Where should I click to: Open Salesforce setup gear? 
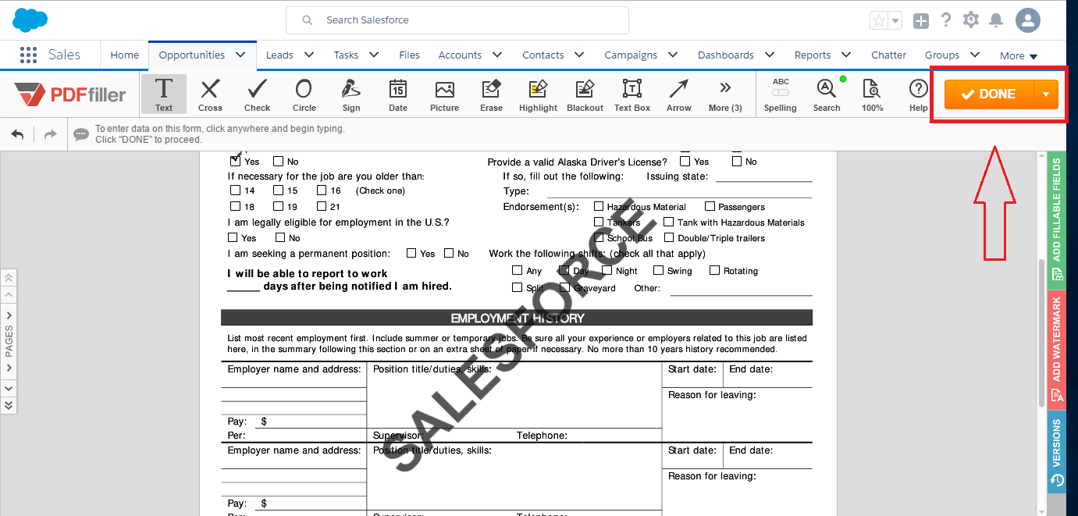971,20
